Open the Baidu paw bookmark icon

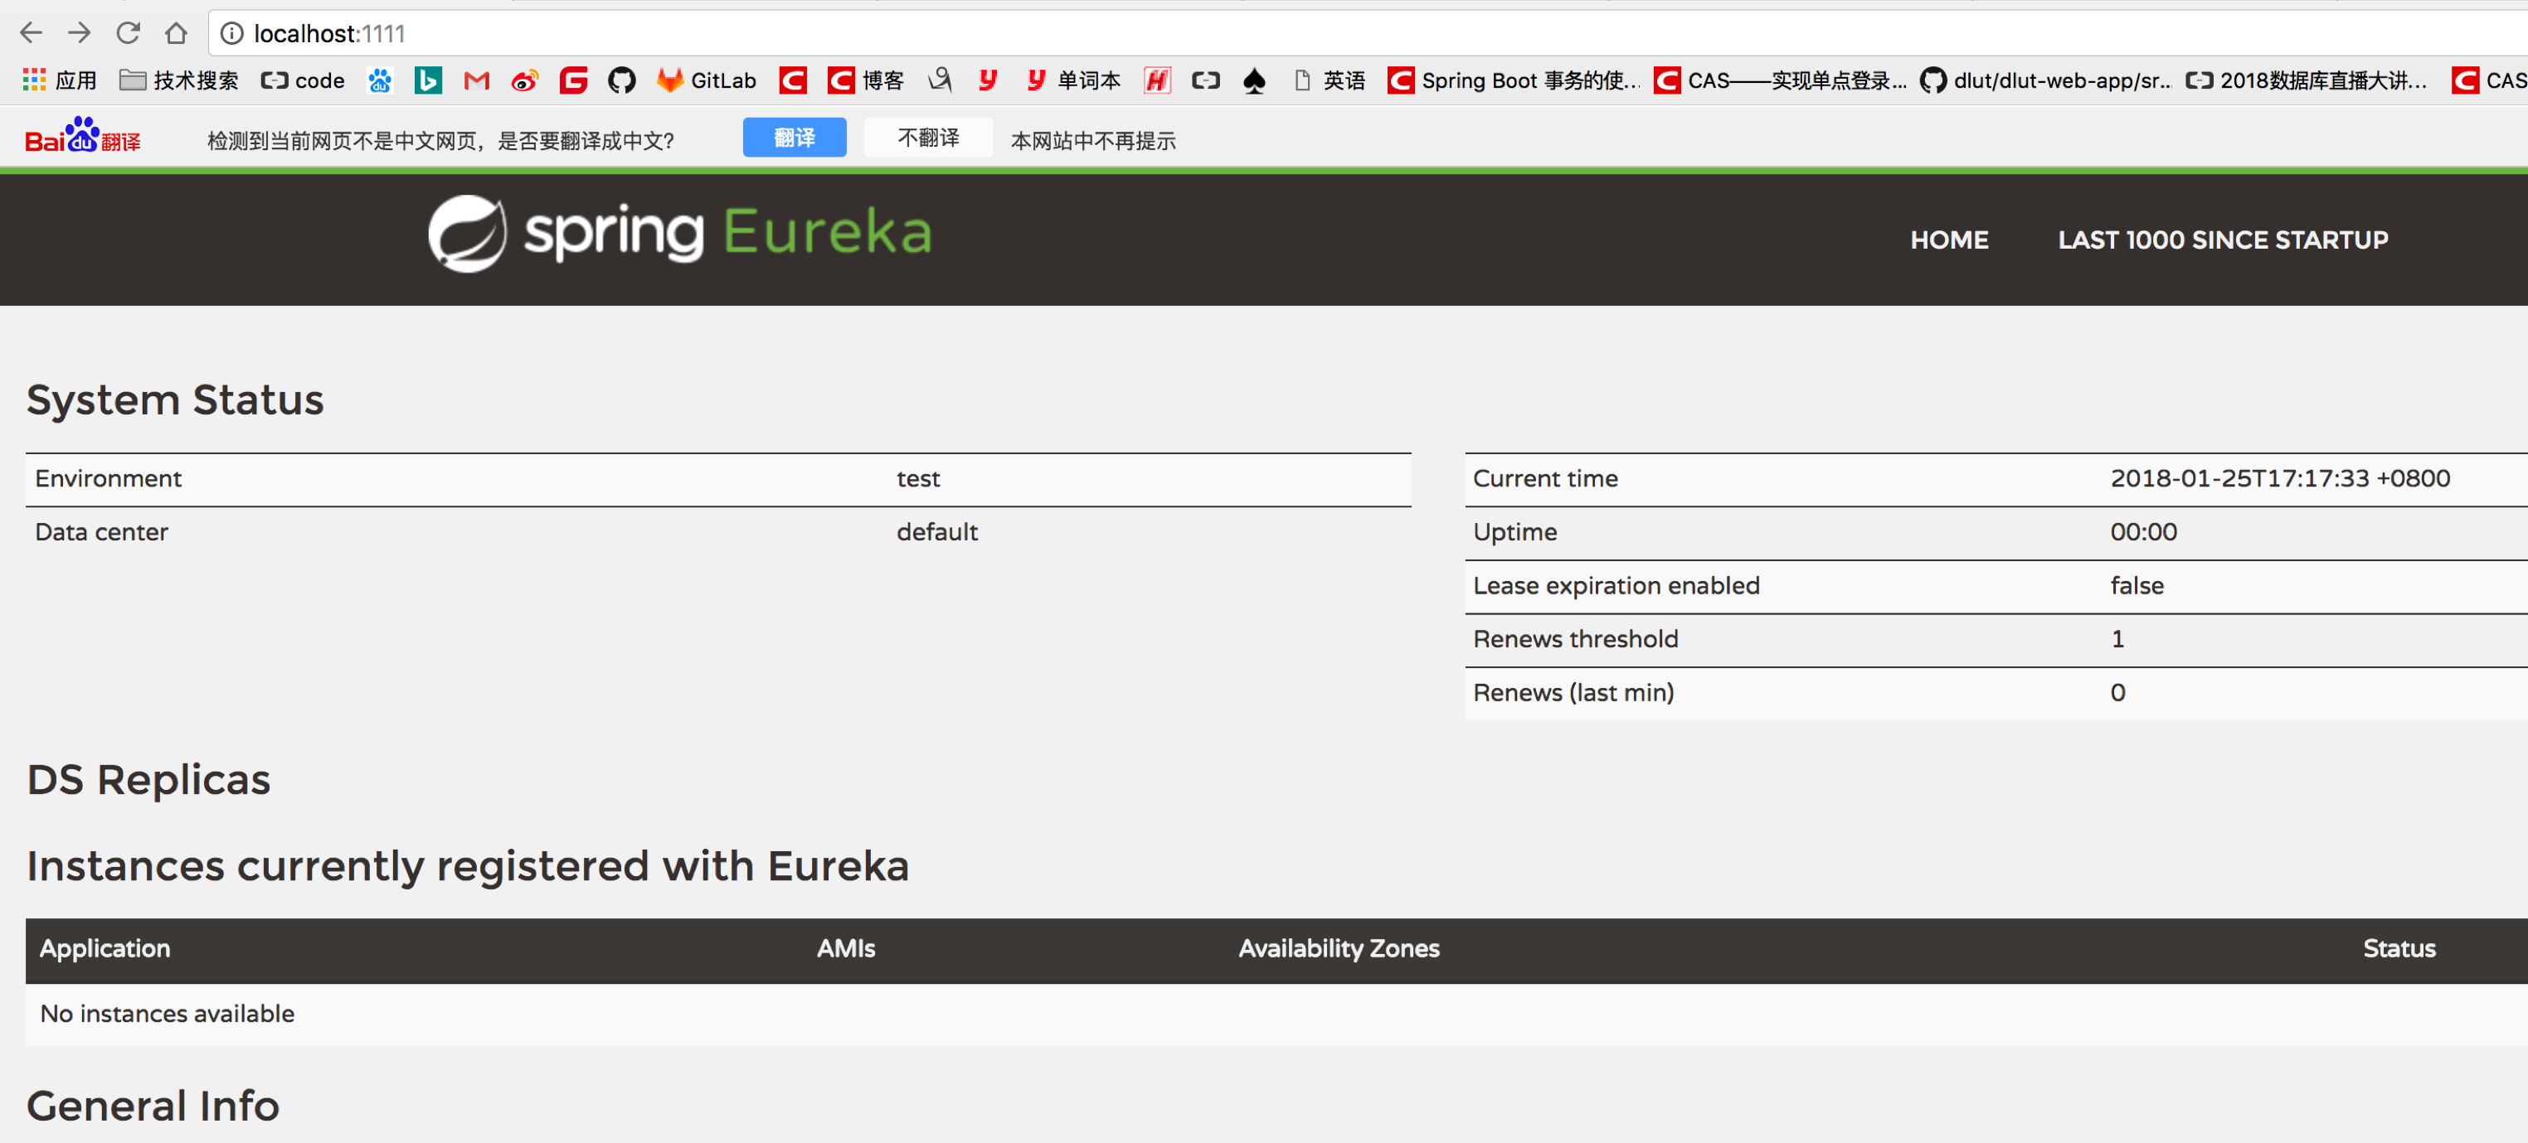pos(380,80)
